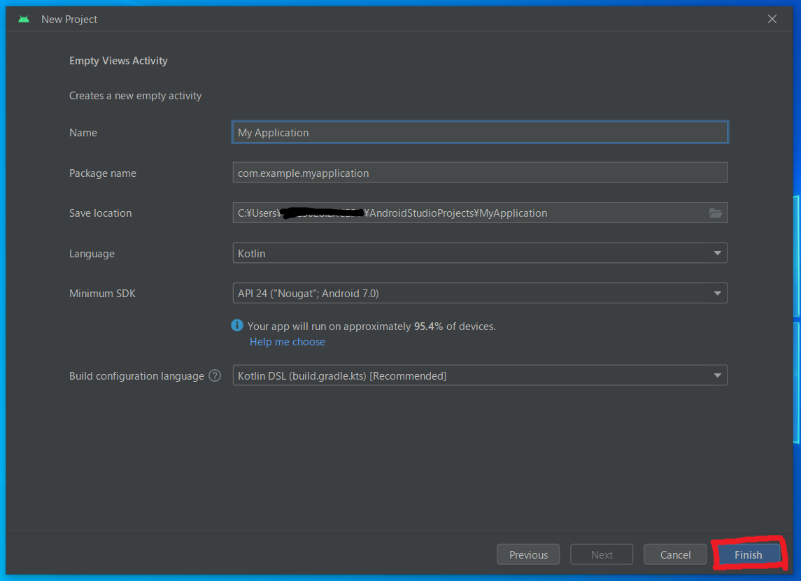Expand the Minimum SDK API 24 dropdown
Screen dimensions: 801x581
click(x=480, y=293)
